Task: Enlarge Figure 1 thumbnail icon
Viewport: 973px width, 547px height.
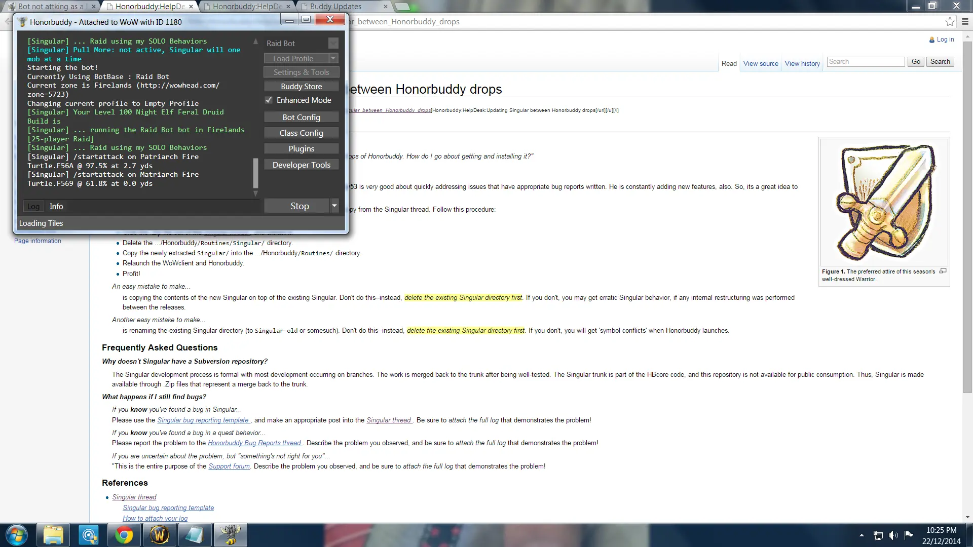Action: click(x=943, y=271)
